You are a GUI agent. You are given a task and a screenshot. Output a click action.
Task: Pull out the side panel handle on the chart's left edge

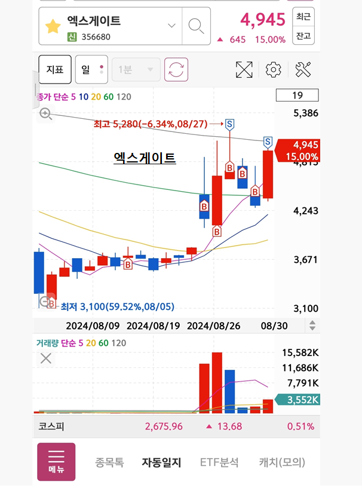pos(35,90)
